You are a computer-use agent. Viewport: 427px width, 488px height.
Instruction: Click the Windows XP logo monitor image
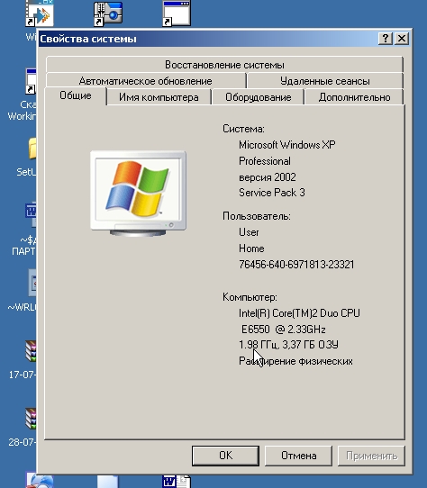coord(139,194)
